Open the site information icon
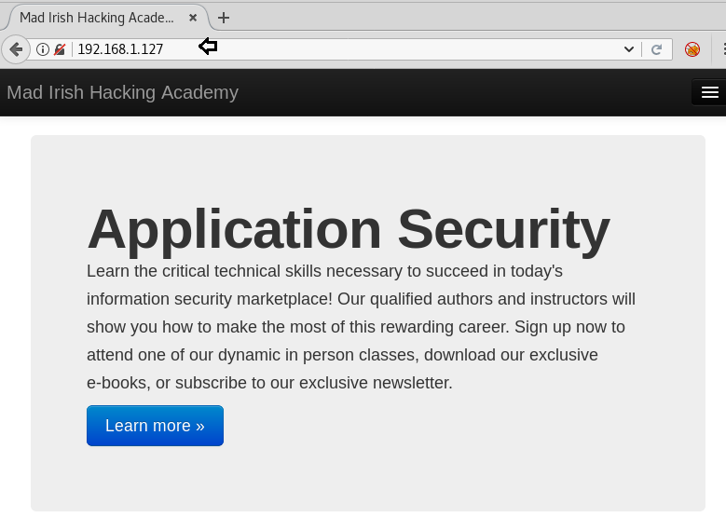The width and height of the screenshot is (726, 517). 43,49
